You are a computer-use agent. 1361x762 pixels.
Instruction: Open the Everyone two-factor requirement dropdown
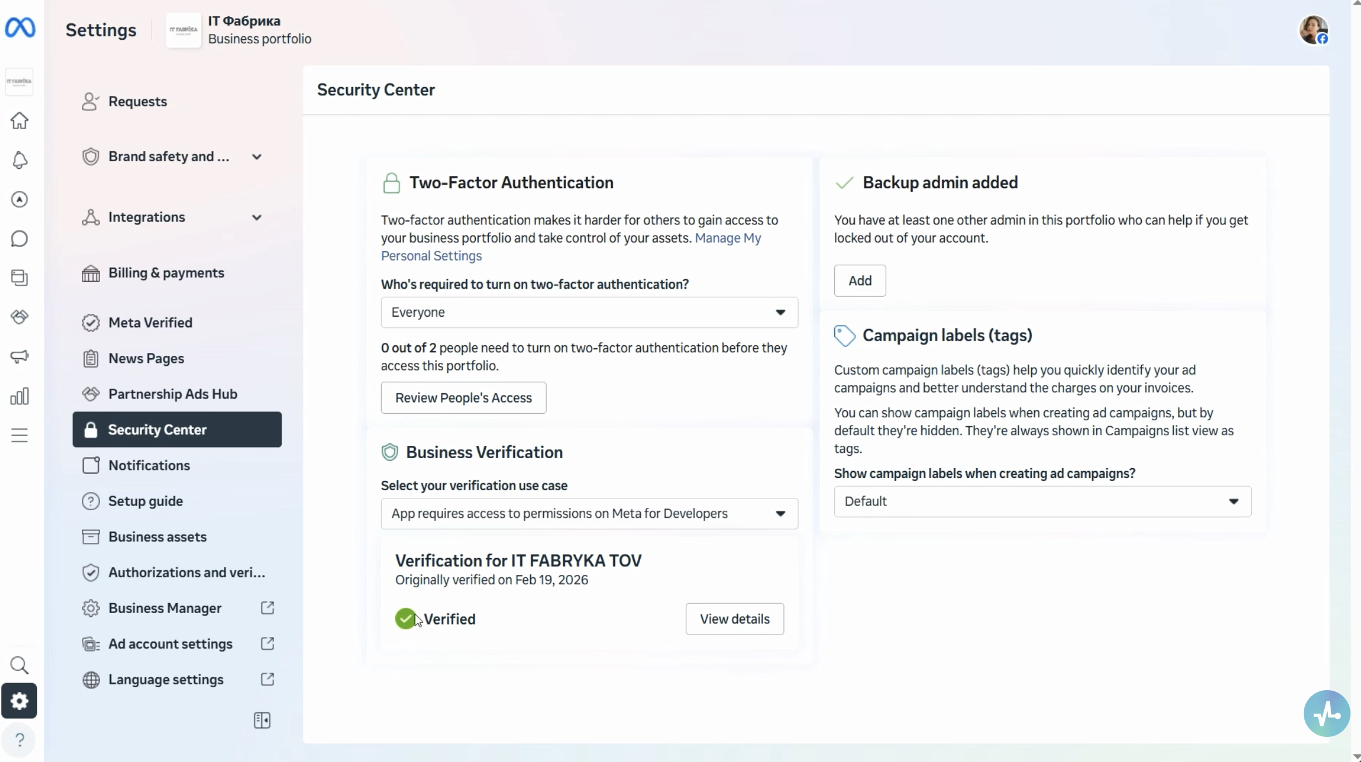click(589, 312)
